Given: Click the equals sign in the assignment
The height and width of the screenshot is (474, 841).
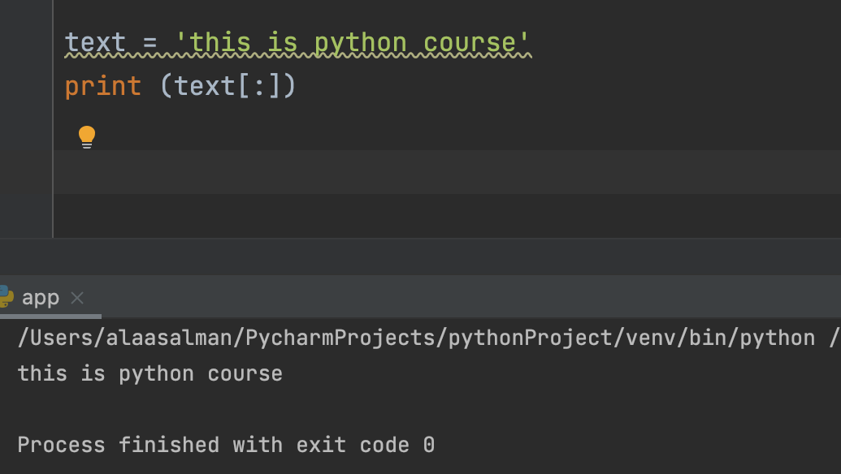Looking at the screenshot, I should [150, 42].
